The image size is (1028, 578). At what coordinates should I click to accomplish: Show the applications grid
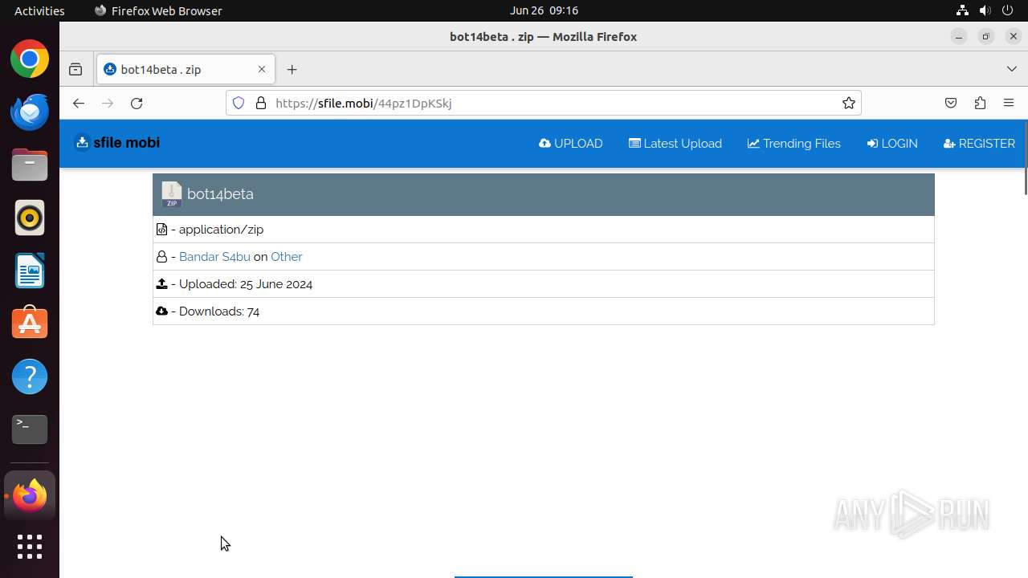coord(30,547)
